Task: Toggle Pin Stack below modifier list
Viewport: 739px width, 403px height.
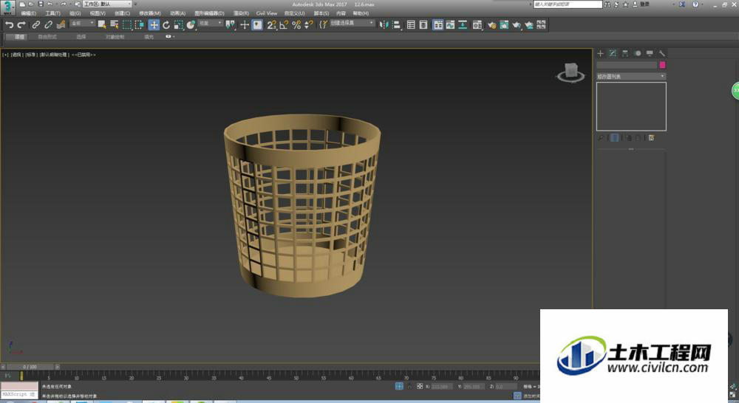Action: [x=600, y=138]
